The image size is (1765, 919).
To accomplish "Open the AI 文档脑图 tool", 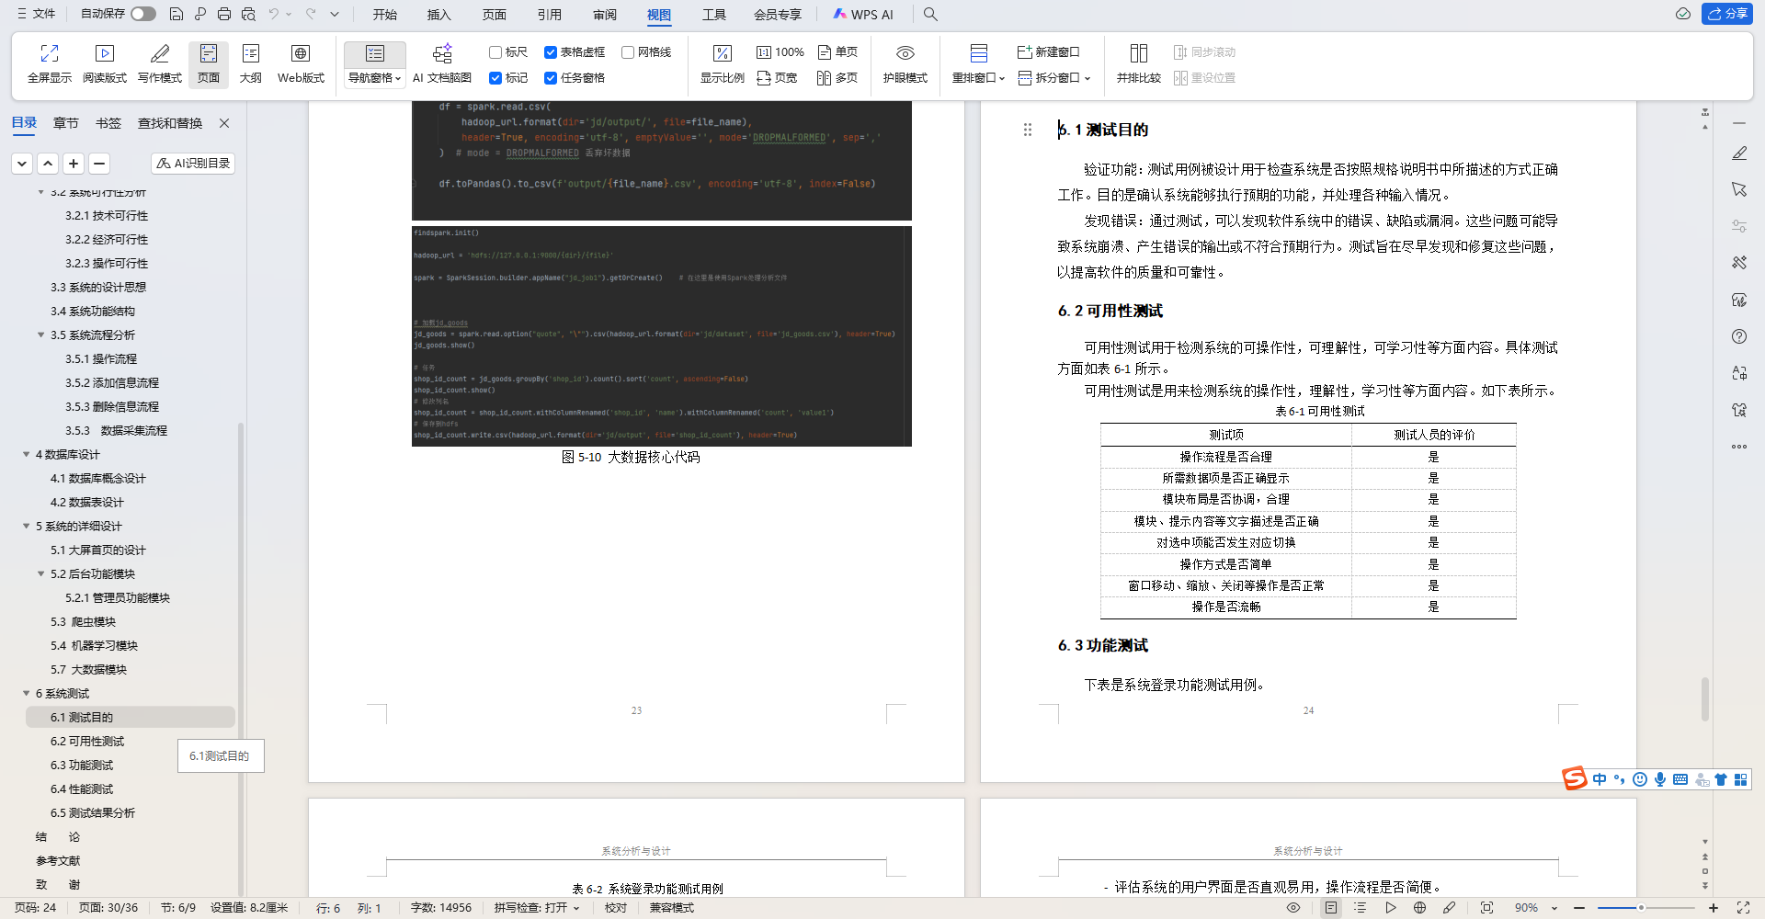I will coord(442,62).
